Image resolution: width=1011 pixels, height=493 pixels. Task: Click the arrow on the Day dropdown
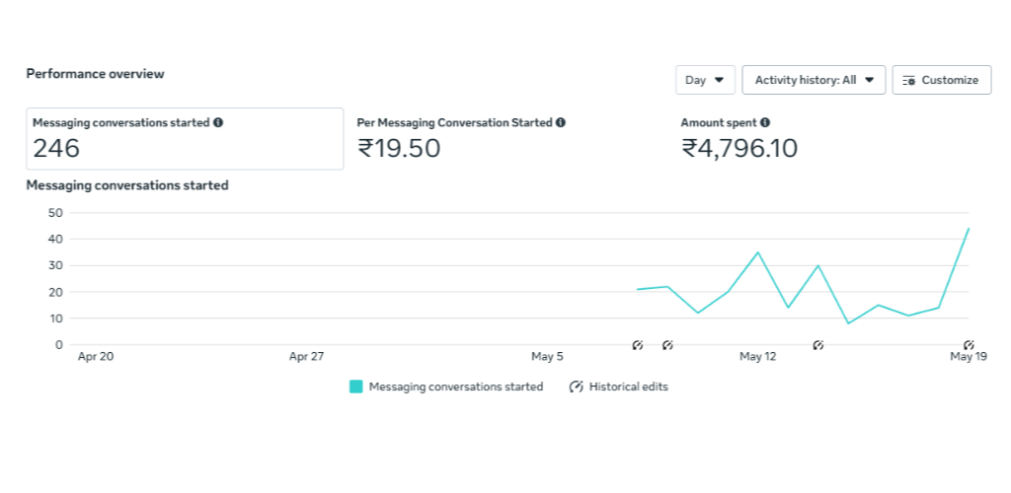pos(720,81)
